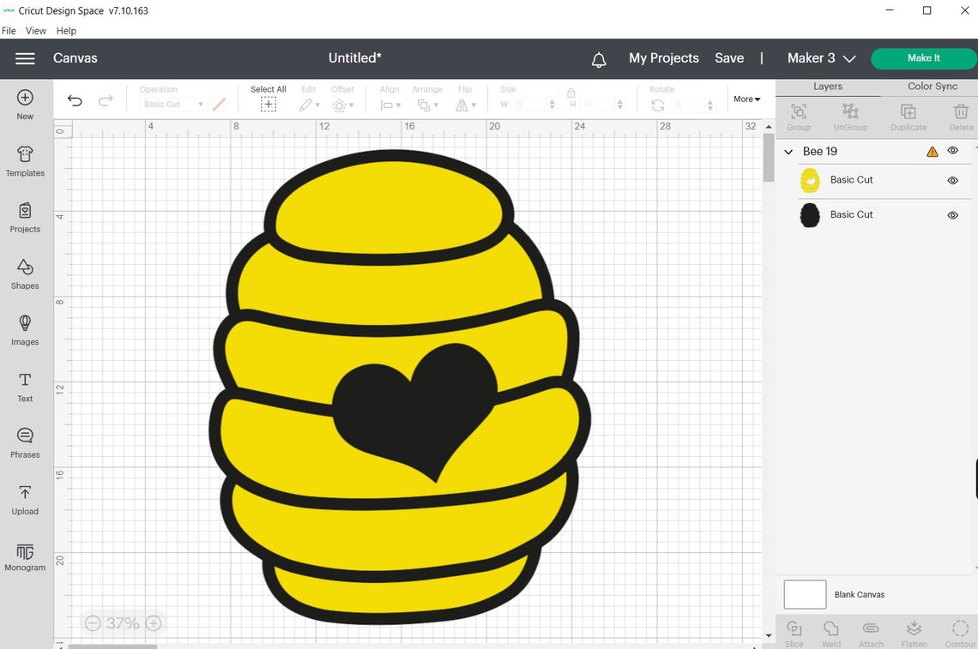Open the Text tool

24,387
